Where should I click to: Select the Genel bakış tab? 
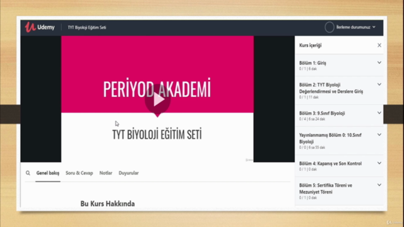coord(48,173)
